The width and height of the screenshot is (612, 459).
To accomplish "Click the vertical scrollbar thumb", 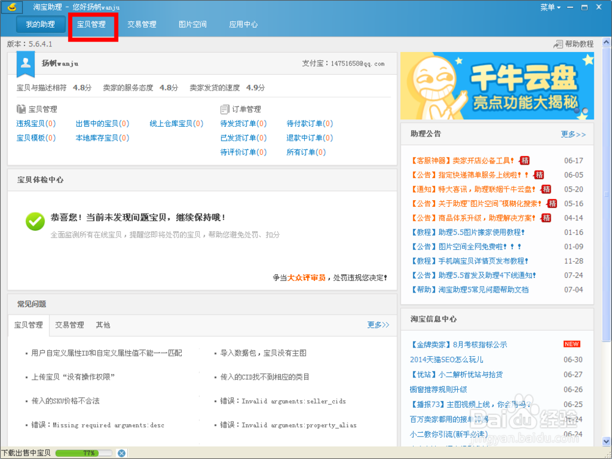I will point(606,194).
